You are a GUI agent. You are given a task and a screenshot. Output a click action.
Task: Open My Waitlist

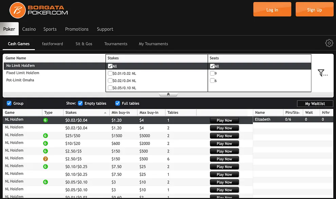click(315, 104)
